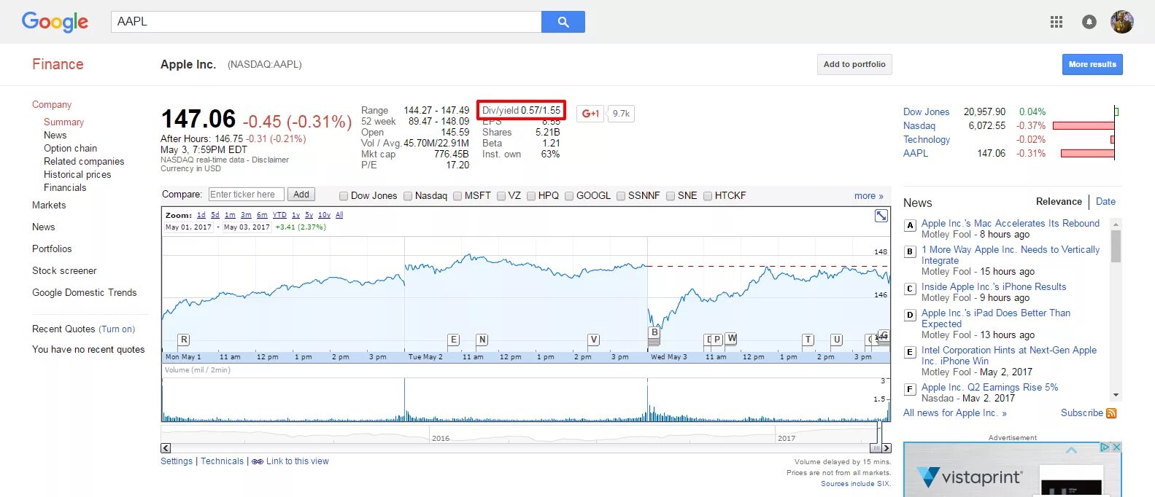
Task: Click the G+1 share button
Action: [x=590, y=114]
